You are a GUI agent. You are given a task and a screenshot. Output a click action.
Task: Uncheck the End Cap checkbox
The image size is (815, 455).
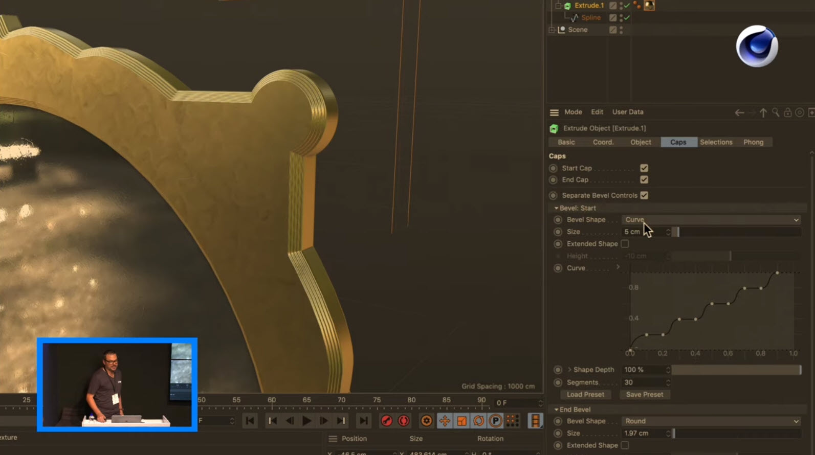pyautogui.click(x=644, y=180)
